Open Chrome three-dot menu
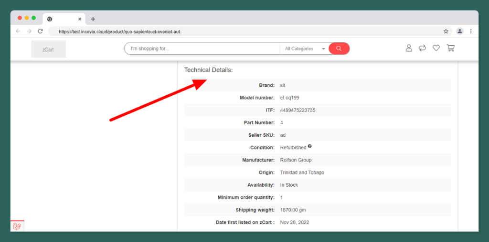The image size is (489, 242). pos(471,31)
